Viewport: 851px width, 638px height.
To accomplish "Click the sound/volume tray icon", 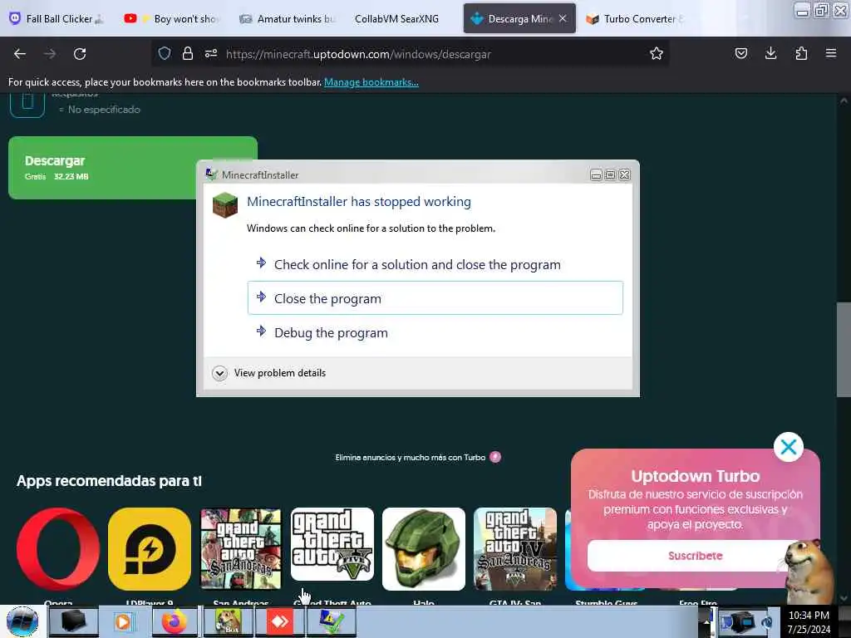I will (x=767, y=622).
